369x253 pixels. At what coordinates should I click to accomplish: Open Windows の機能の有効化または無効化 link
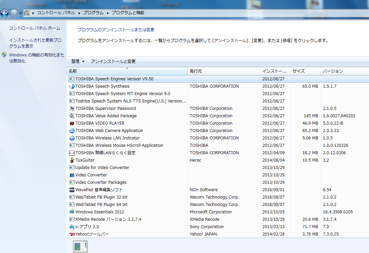coord(36,58)
